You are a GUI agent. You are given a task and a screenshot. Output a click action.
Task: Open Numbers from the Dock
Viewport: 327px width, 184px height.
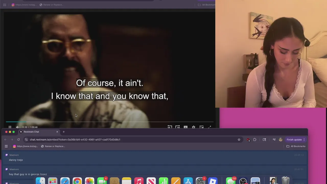163,181
